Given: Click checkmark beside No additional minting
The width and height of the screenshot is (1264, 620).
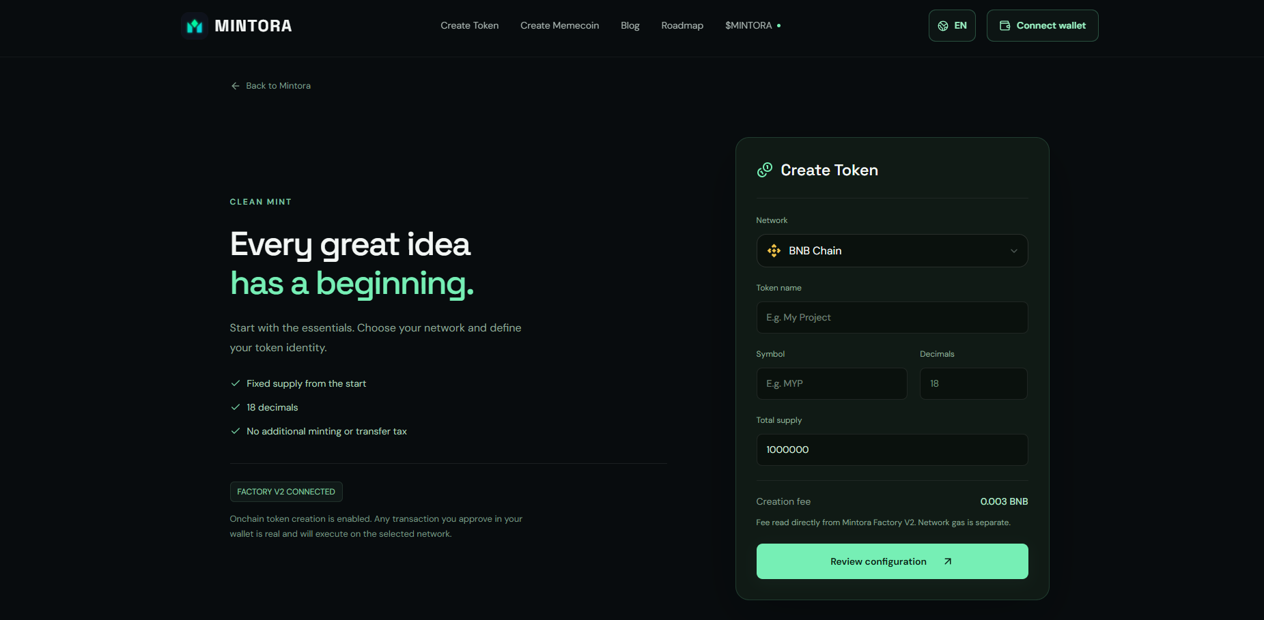Looking at the screenshot, I should [236, 431].
